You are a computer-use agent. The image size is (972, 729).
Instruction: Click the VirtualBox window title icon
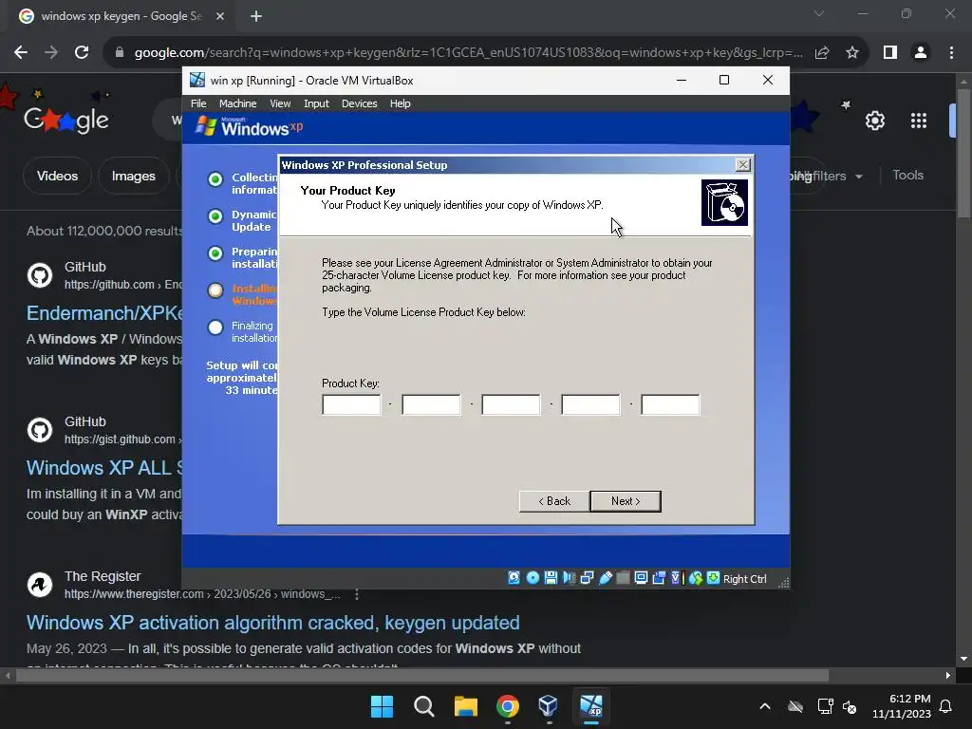click(x=197, y=80)
